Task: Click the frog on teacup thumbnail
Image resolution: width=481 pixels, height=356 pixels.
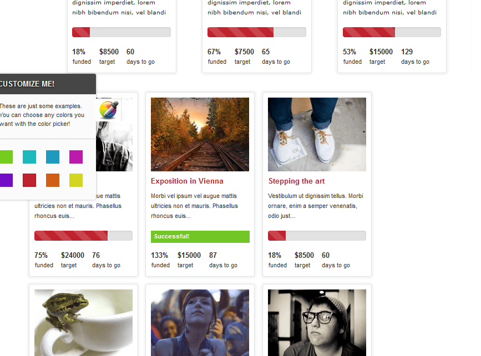Action: (83, 323)
